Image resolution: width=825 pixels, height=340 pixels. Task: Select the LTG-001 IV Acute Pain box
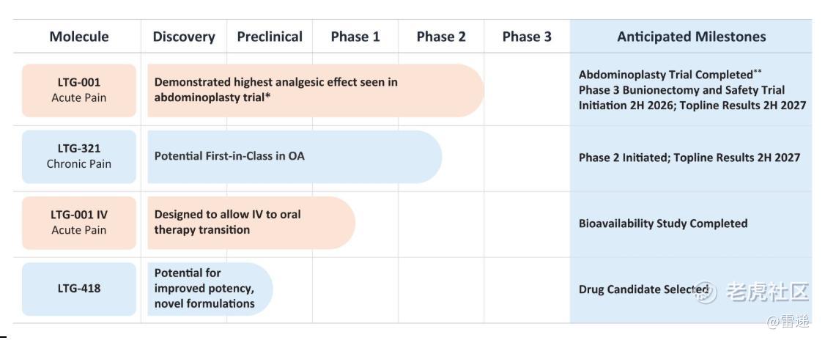[x=79, y=223]
